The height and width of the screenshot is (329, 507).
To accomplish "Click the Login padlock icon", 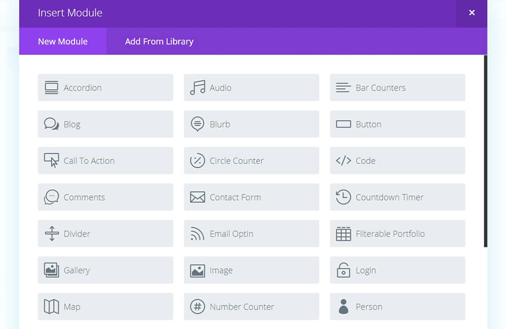I will click(344, 270).
